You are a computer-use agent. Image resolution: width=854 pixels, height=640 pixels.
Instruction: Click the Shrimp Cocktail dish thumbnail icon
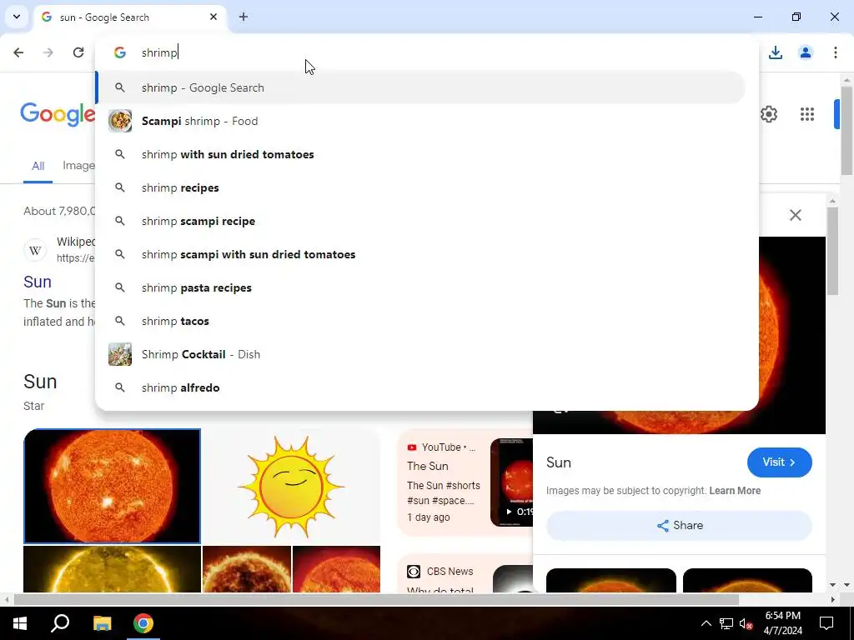120,354
